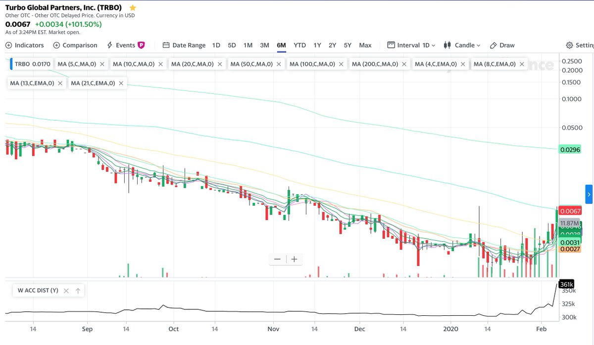Screen dimensions: 594x345
Task: Open the Comparison tool
Action: click(x=75, y=45)
